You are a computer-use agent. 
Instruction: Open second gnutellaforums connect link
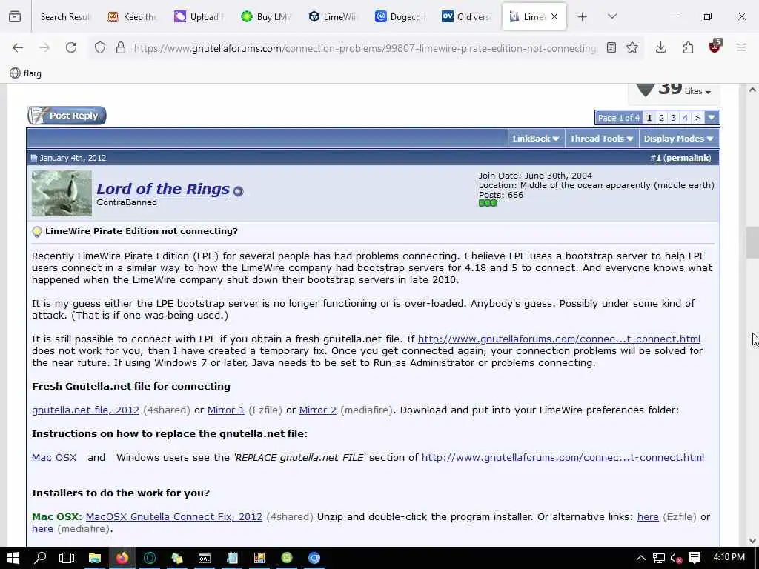point(563,457)
